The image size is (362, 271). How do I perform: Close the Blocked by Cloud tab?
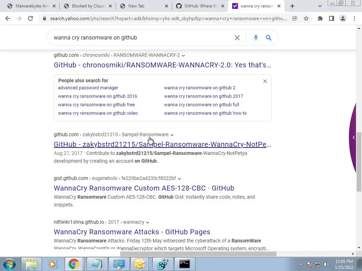click(110, 6)
